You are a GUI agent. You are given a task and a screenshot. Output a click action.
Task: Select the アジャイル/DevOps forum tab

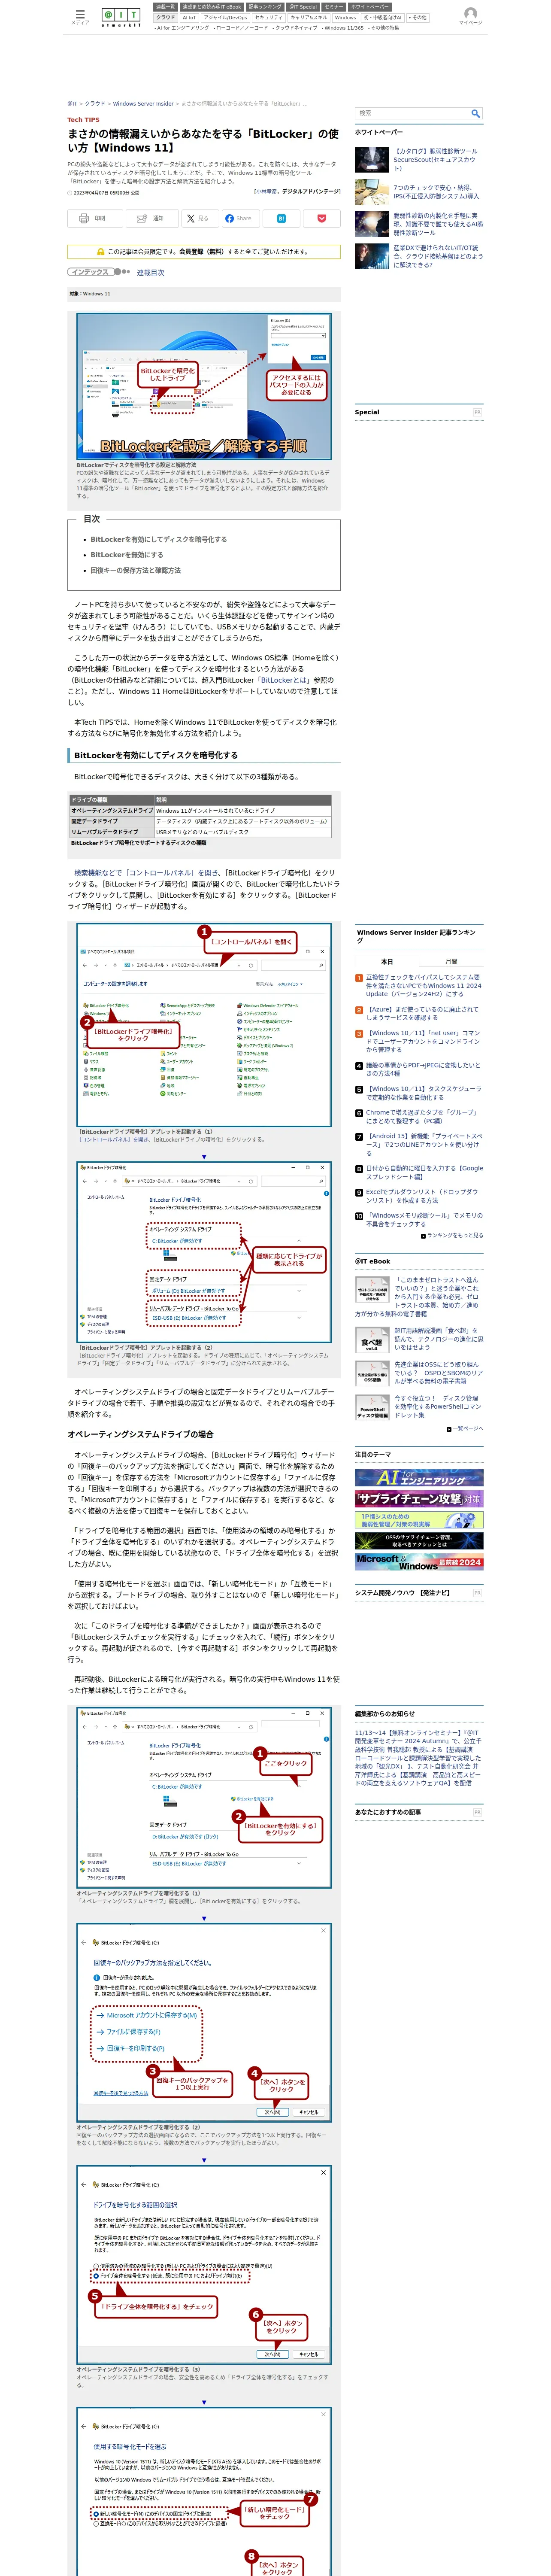[x=225, y=17]
